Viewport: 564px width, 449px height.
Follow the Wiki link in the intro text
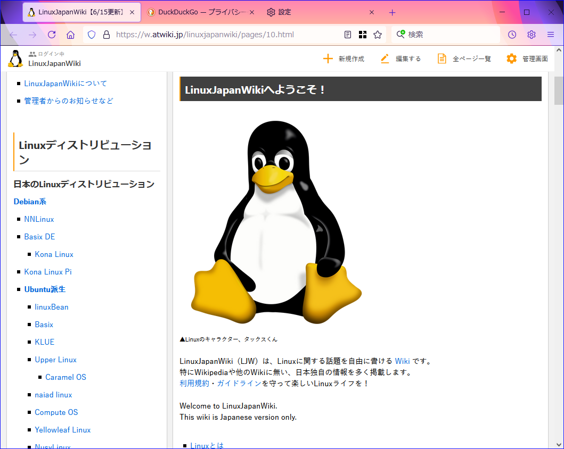[x=402, y=361]
